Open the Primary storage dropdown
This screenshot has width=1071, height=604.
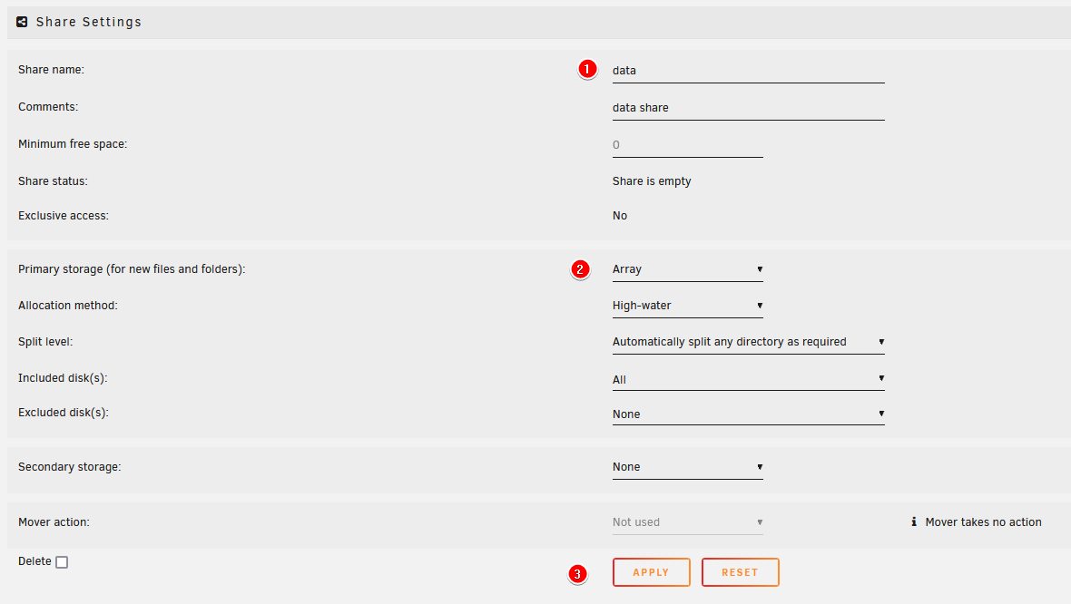point(687,269)
